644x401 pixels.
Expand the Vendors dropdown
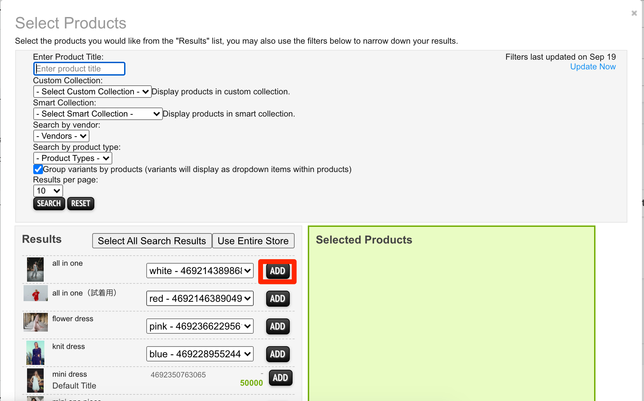click(61, 136)
